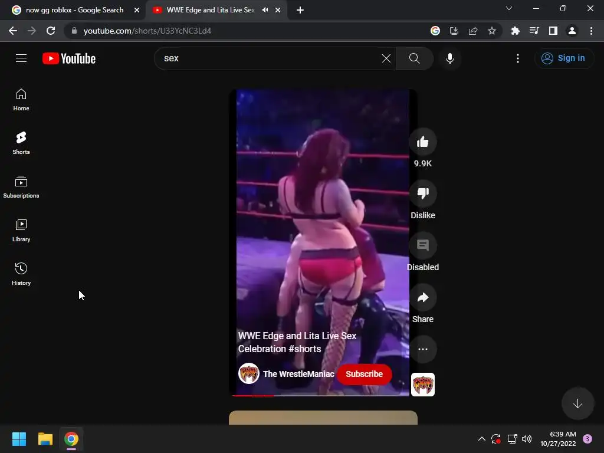The image size is (604, 453).
Task: Share this short
Action: tap(422, 297)
